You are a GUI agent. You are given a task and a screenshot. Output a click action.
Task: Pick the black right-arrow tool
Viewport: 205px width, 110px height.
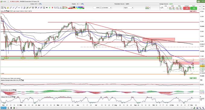pyautogui.click(x=47, y=8)
